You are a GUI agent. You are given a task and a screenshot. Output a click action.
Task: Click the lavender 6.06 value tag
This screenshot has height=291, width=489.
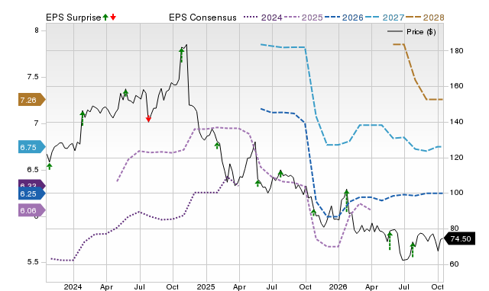point(32,210)
